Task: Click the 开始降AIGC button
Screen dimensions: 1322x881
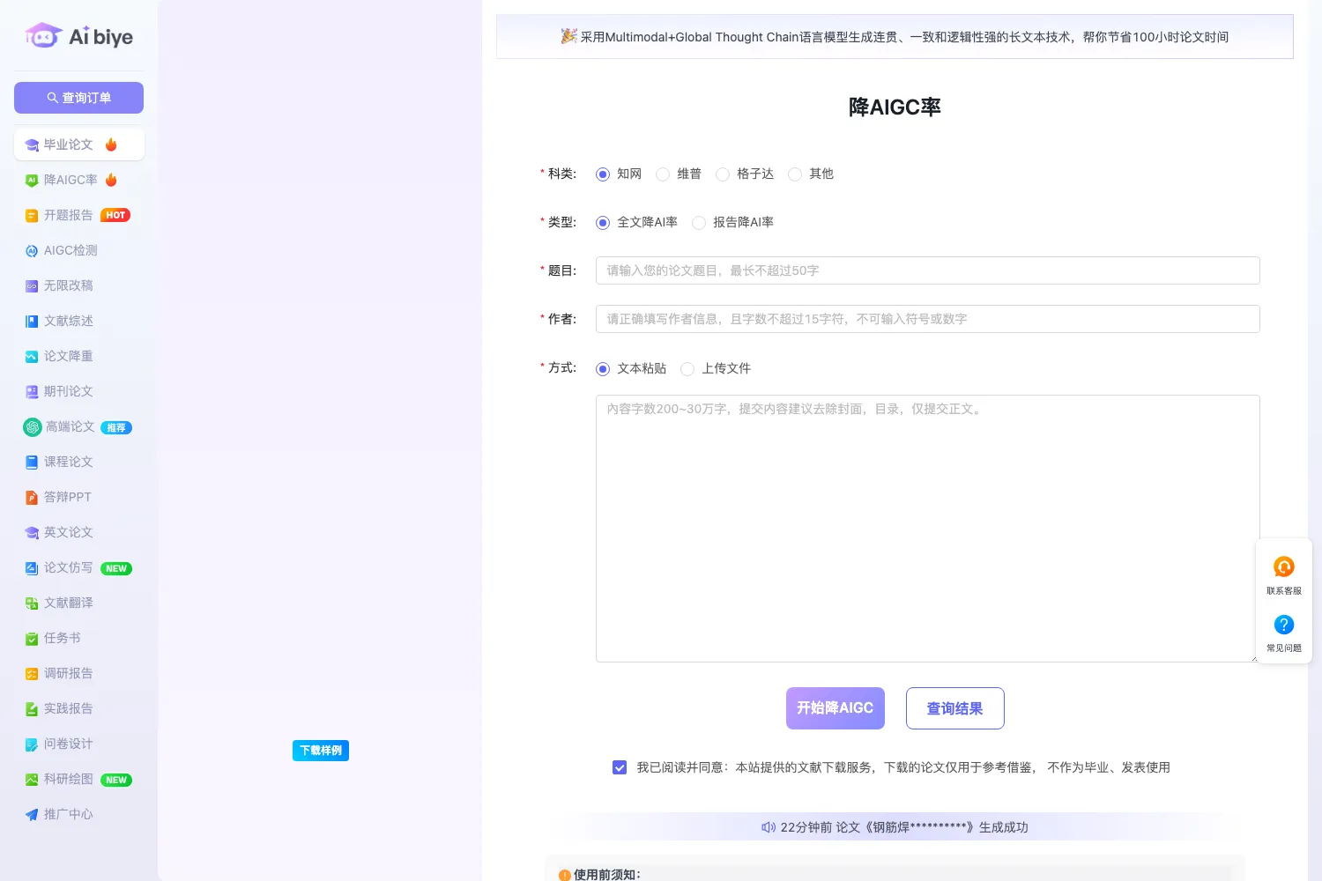Action: (x=835, y=708)
